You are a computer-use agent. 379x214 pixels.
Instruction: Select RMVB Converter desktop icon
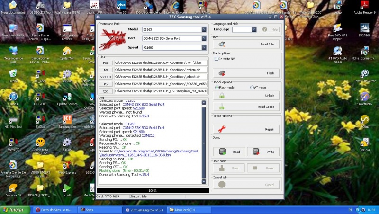pyautogui.click(x=364, y=76)
